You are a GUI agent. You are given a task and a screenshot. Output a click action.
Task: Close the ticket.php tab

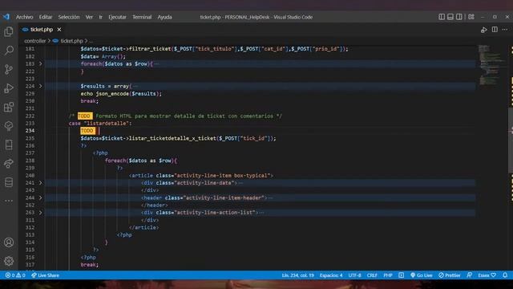pyautogui.click(x=59, y=30)
